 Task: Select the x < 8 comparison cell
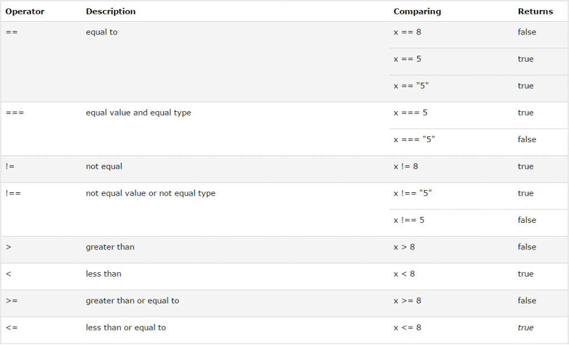[405, 273]
